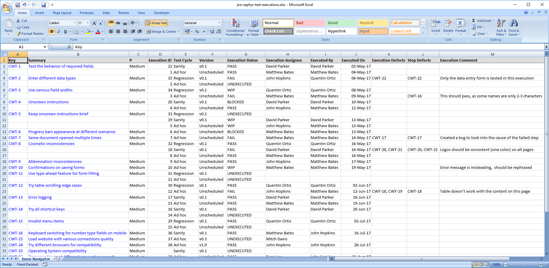The image size is (549, 268).
Task: Click the Merge & Center icon
Action: point(149,32)
